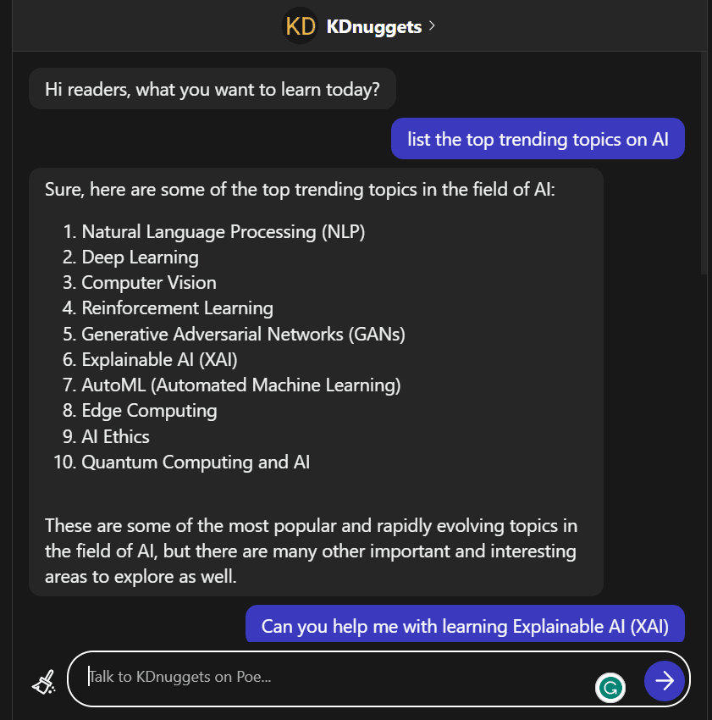Click the Grammarly icon in input box
Viewport: 712px width, 720px height.
[610, 687]
